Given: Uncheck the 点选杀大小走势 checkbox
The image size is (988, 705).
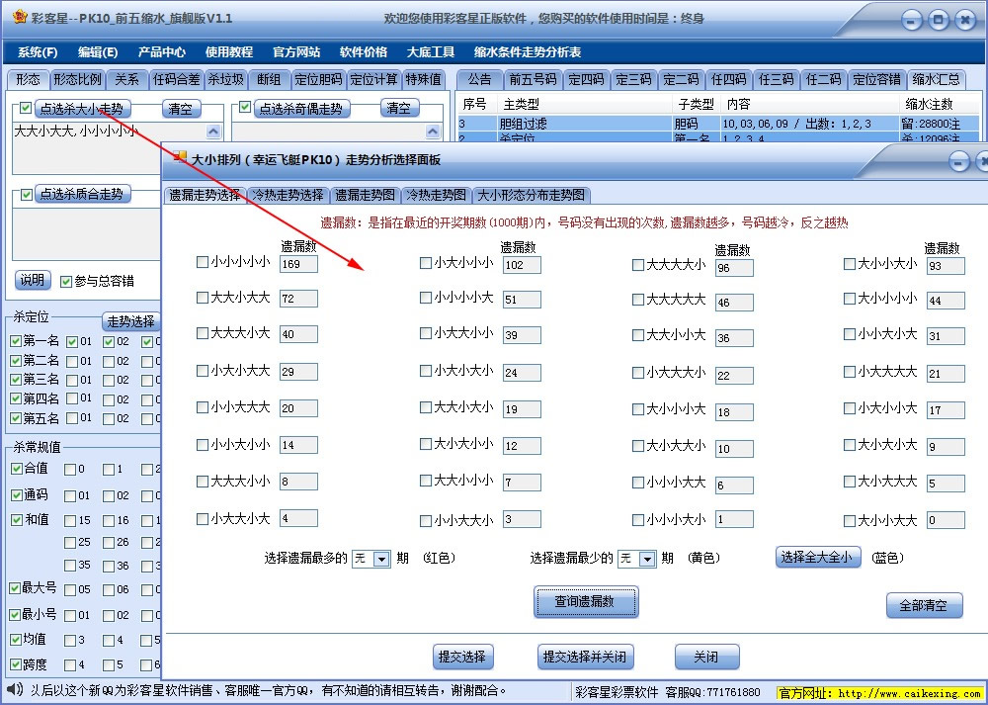Looking at the screenshot, I should (25, 108).
